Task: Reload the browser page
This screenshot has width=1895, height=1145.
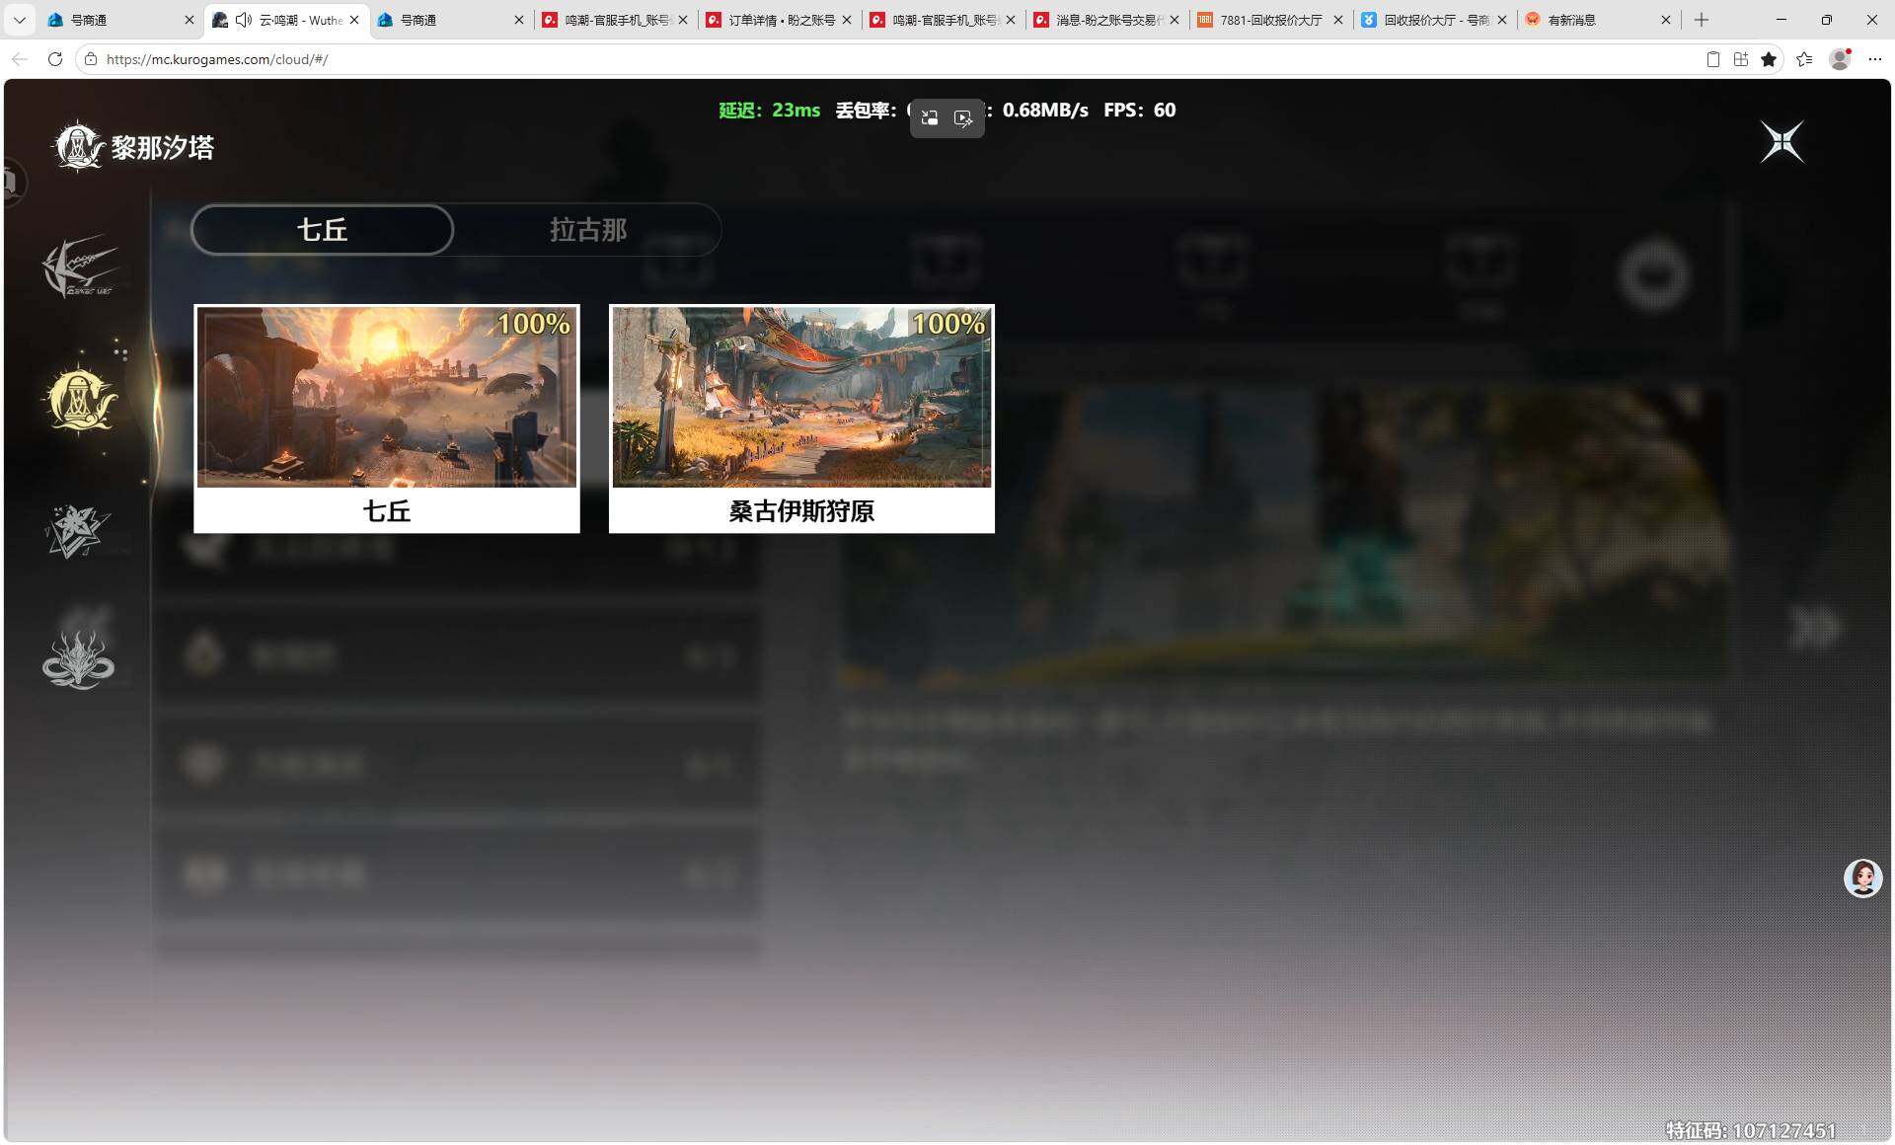Action: [55, 59]
